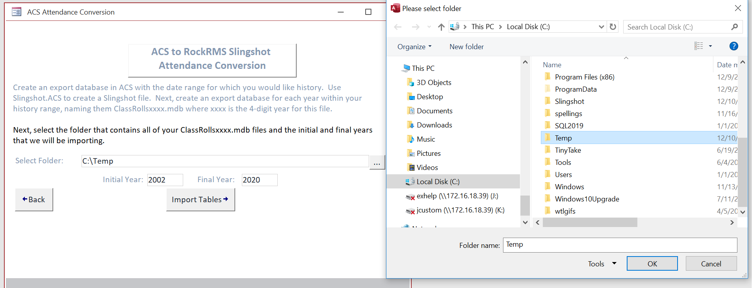Expand the chevron after This PC breadcrumb
This screenshot has height=288, width=752.
500,27
